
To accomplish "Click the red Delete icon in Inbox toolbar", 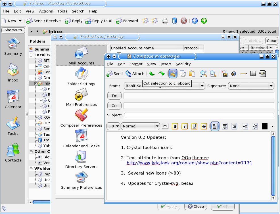I will click(x=183, y=21).
